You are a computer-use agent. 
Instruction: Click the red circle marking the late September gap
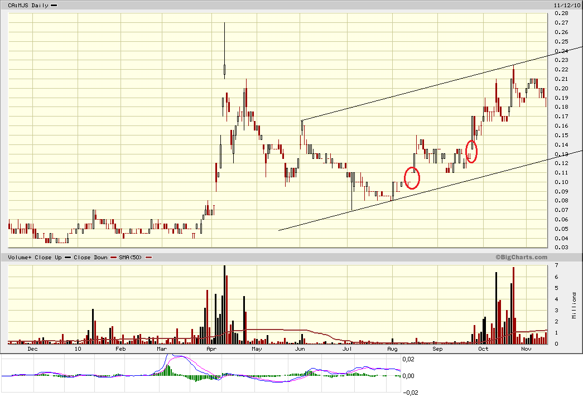pos(471,152)
